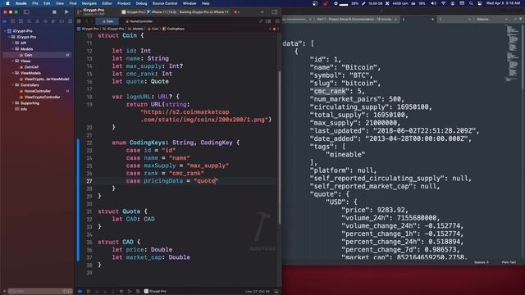Stop the running app in Xcode
This screenshot has height=295, width=525.
point(54,12)
